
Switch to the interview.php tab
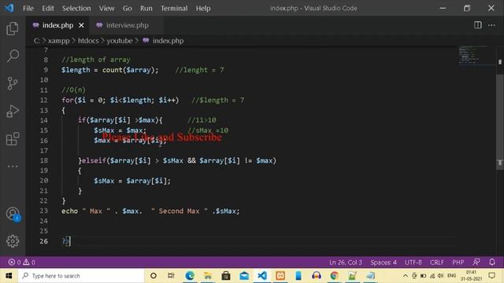(x=127, y=25)
